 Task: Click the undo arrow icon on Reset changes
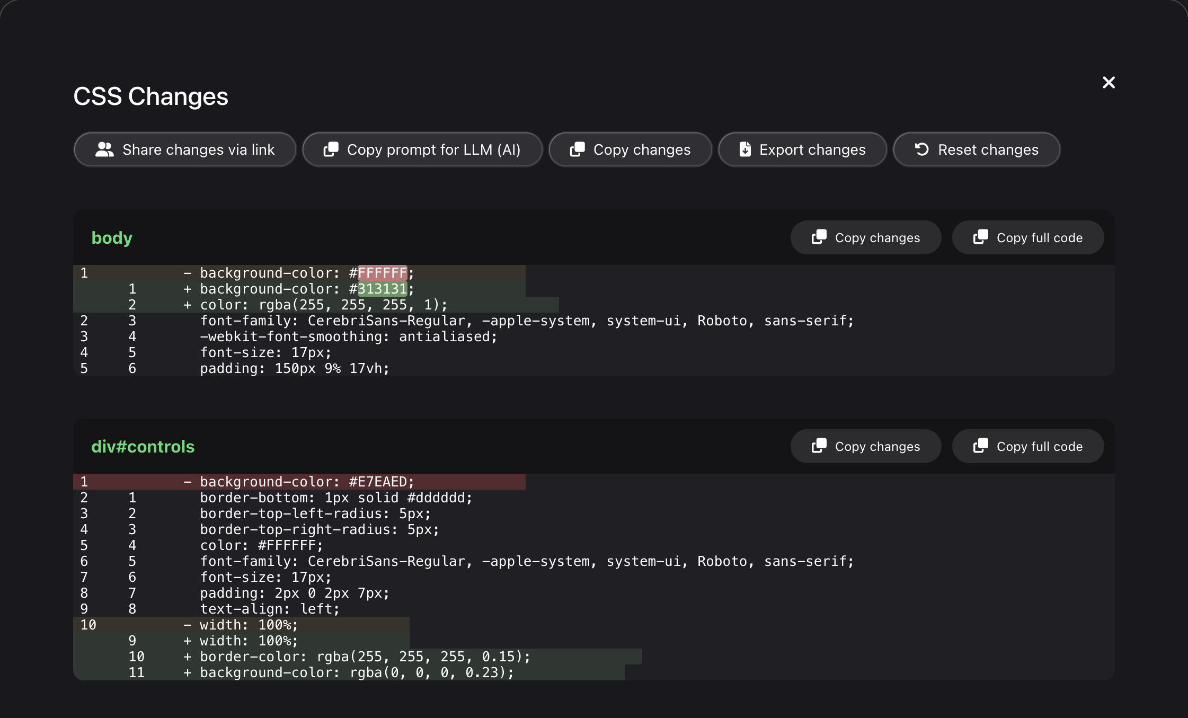921,150
